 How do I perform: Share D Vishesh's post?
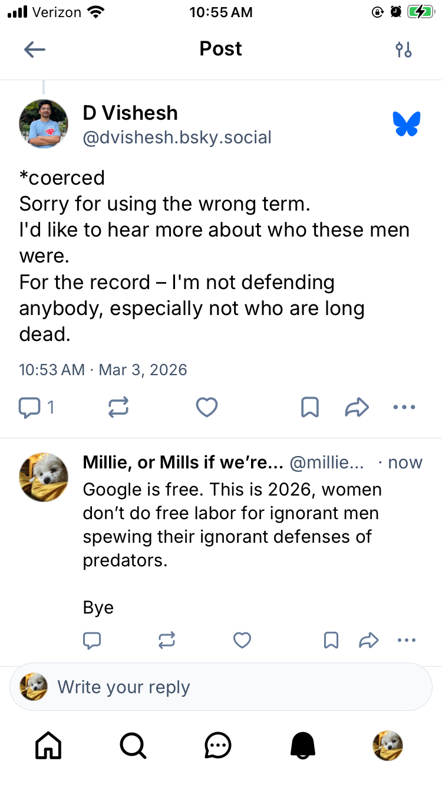coord(357,407)
